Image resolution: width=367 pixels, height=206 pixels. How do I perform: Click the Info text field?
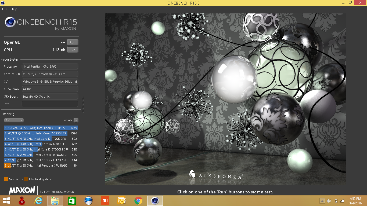(50, 104)
